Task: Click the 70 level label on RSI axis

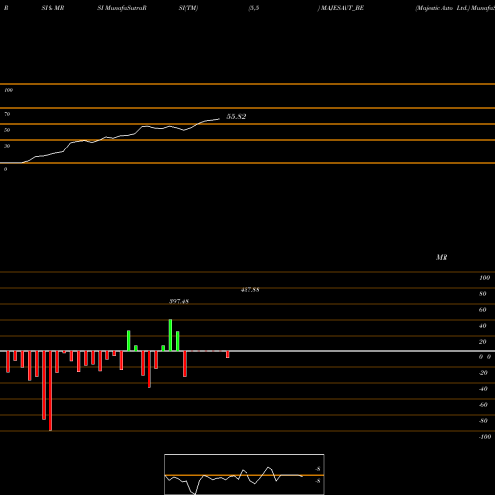Action: coord(7,114)
